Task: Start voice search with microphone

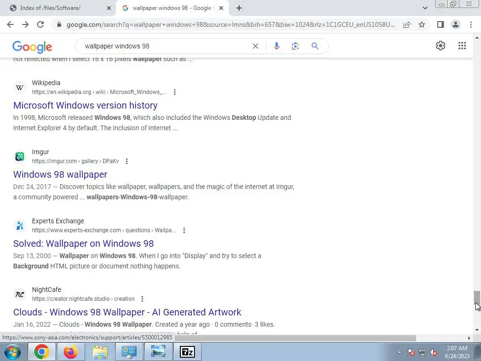Action: point(276,46)
